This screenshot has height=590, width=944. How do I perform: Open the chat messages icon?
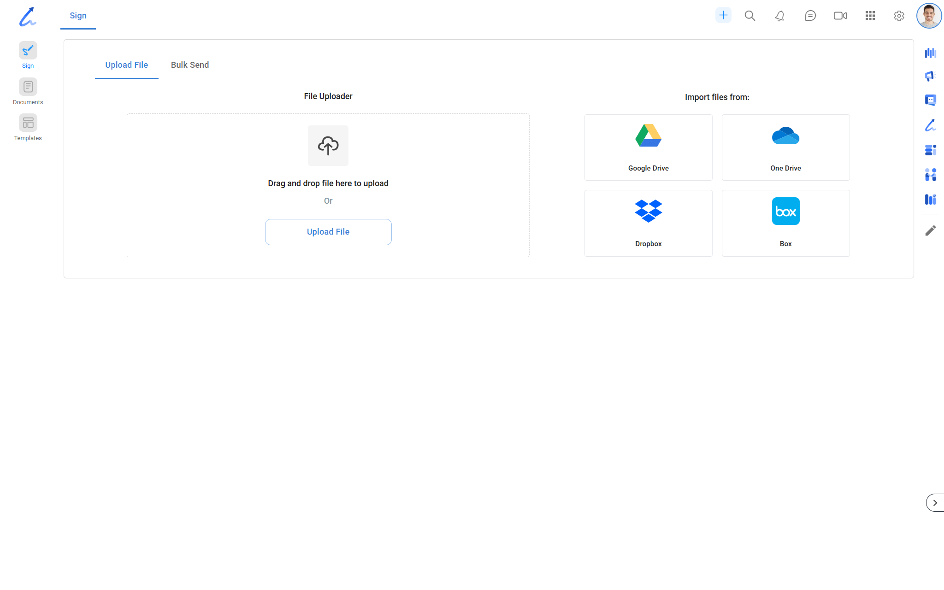point(810,16)
